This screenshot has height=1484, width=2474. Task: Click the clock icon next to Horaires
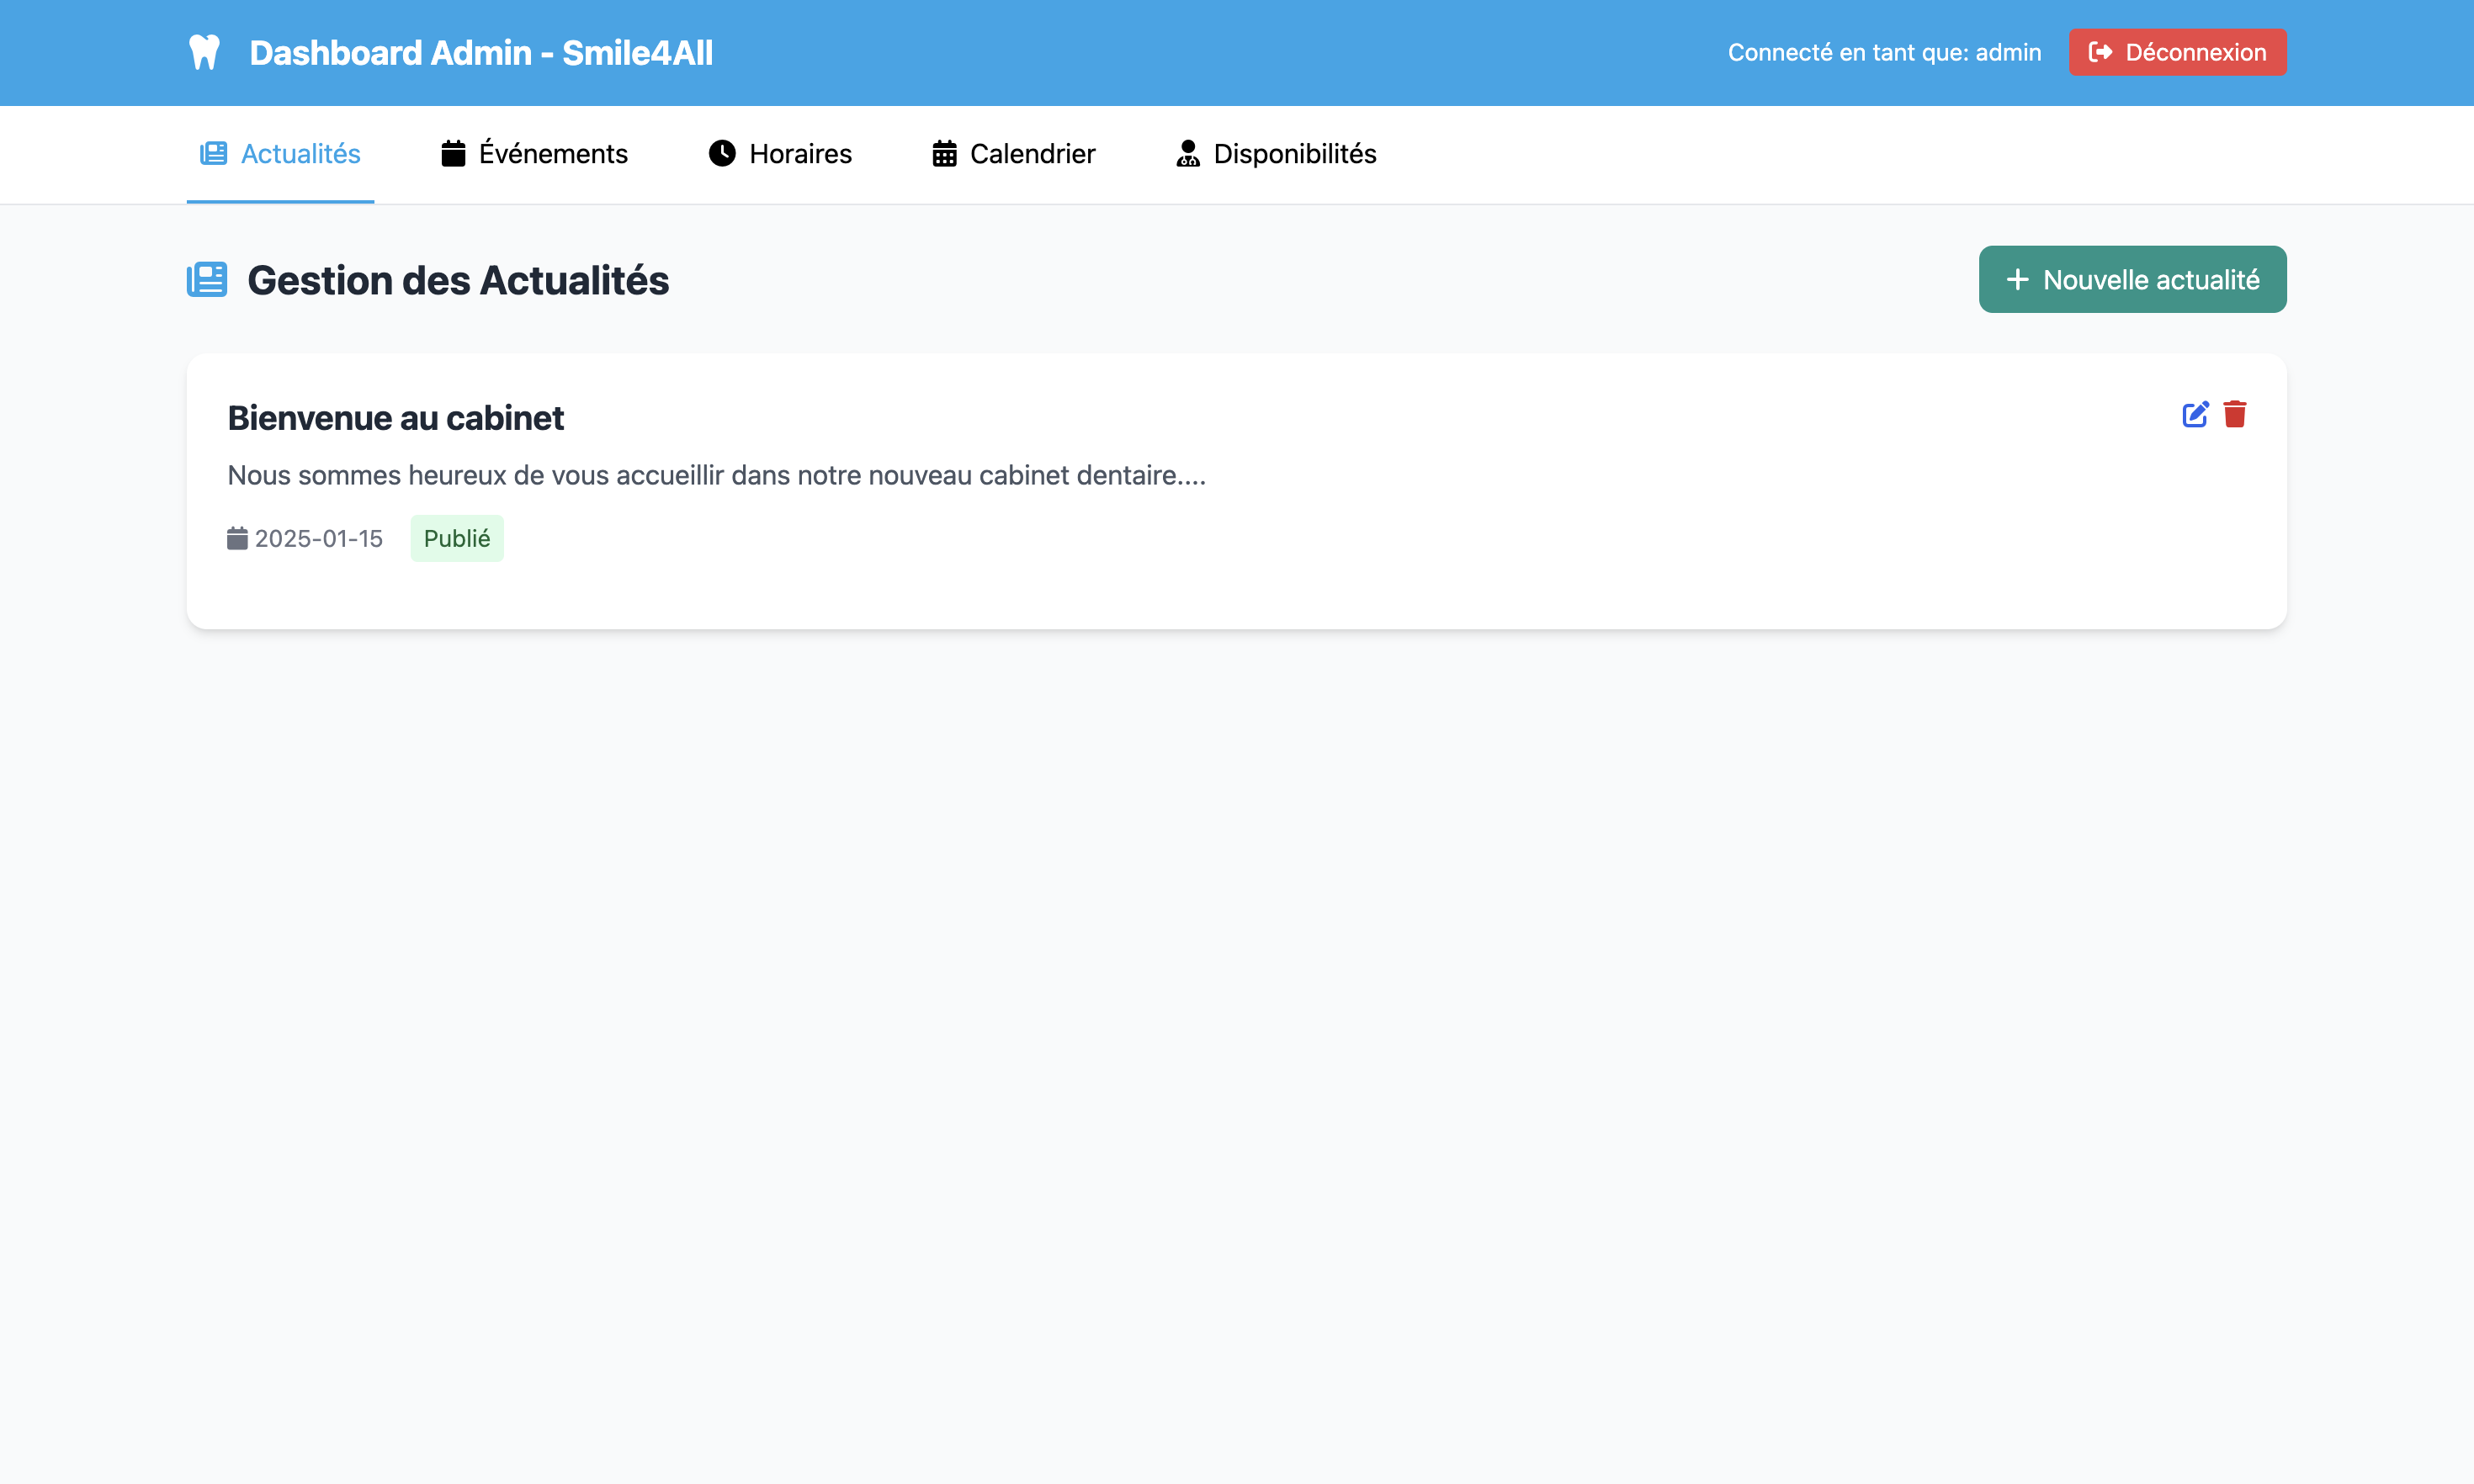(x=722, y=153)
